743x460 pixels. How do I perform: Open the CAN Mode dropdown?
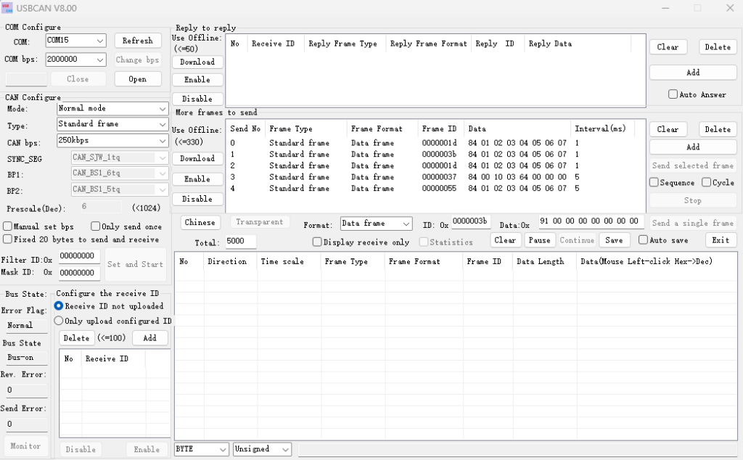click(162, 109)
